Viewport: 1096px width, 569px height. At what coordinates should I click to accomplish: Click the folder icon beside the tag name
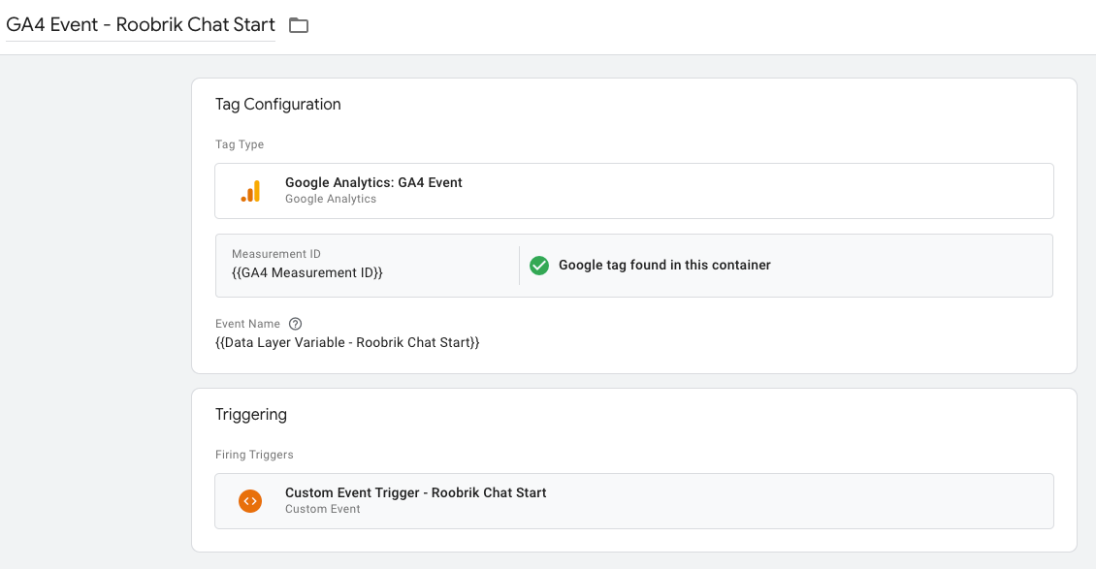[299, 25]
